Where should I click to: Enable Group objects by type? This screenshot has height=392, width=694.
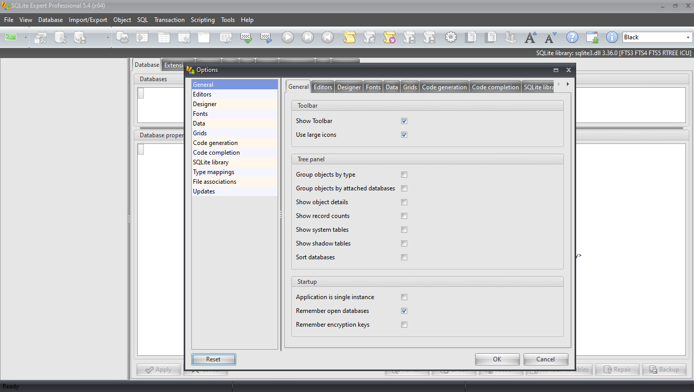404,175
